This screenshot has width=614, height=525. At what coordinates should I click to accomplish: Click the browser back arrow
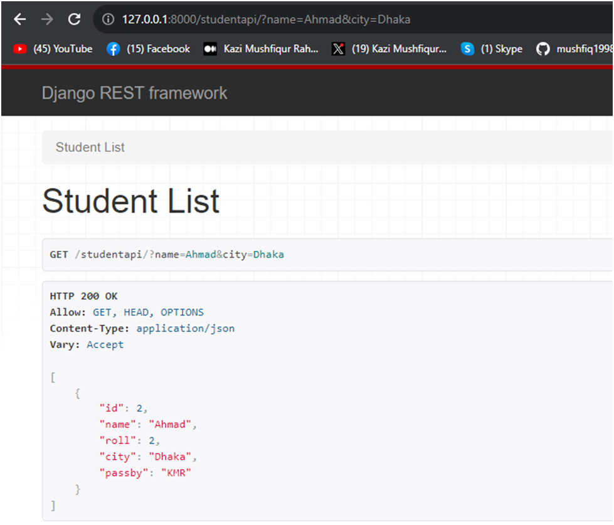pyautogui.click(x=20, y=19)
